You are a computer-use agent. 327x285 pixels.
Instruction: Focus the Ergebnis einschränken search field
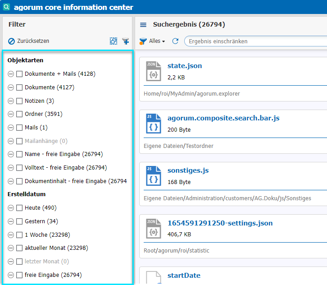pos(256,41)
